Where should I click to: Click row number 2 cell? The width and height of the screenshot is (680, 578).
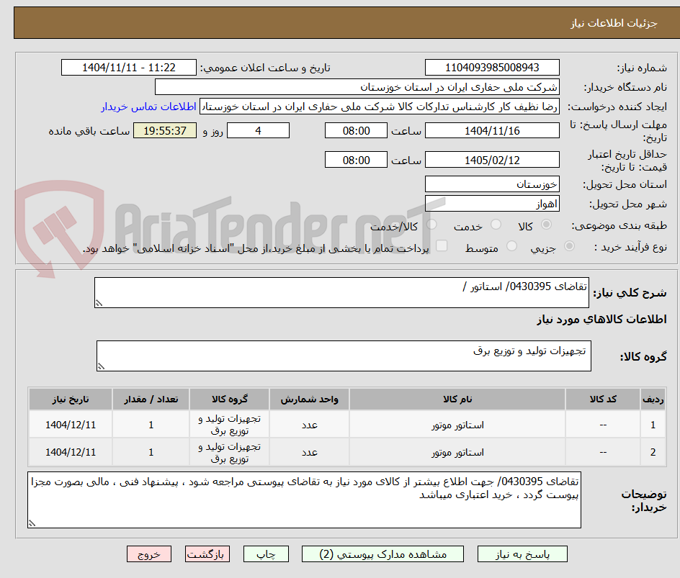point(653,452)
